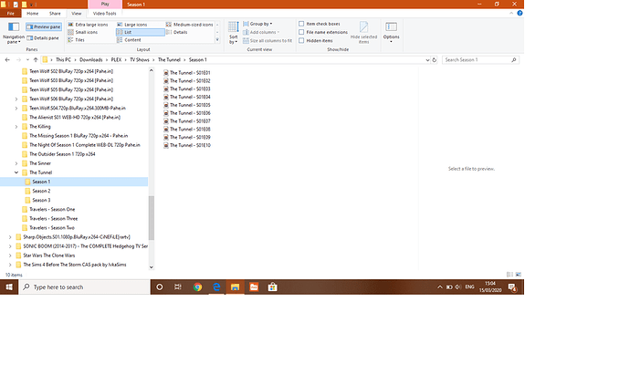Open the Action Center notifications icon
Screen dimensions: 630x365
(x=512, y=287)
